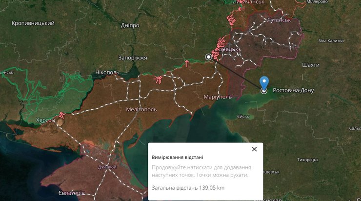The height and width of the screenshot is (201, 361).
Task: Click the Херсон city label
Action: click(x=45, y=120)
